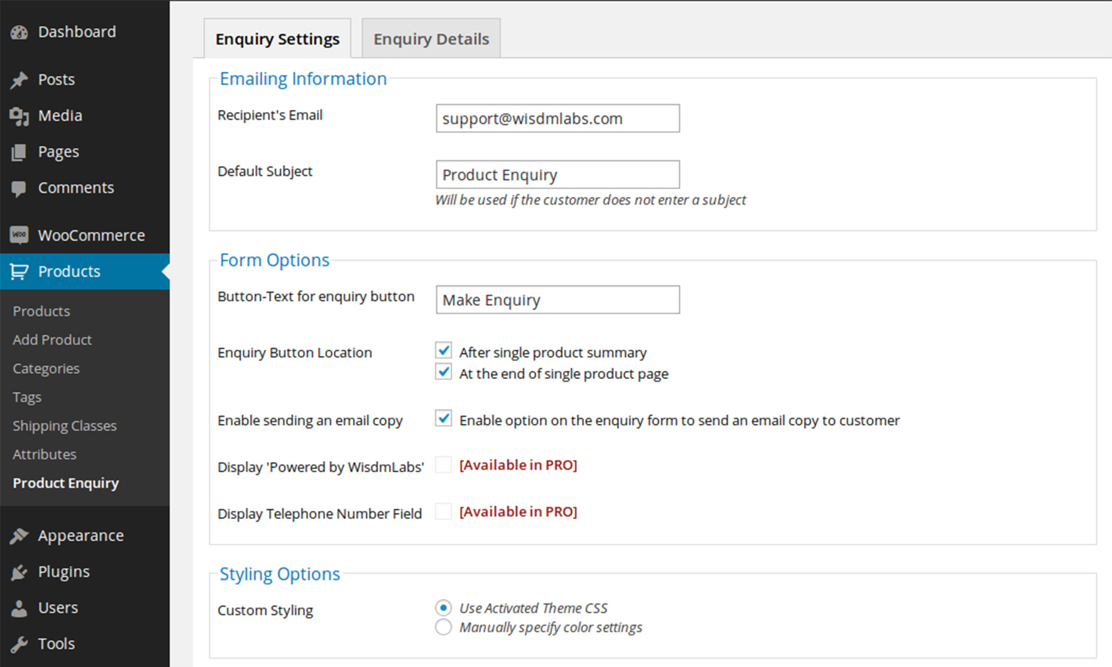Viewport: 1112px width, 667px height.
Task: Open Appearance menu item
Action: 85,535
